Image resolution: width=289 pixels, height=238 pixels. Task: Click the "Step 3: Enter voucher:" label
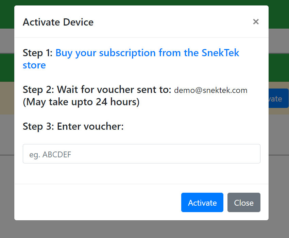coord(73,127)
